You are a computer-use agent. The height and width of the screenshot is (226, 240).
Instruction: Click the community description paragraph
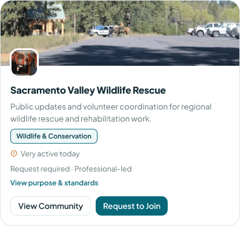click(x=111, y=112)
